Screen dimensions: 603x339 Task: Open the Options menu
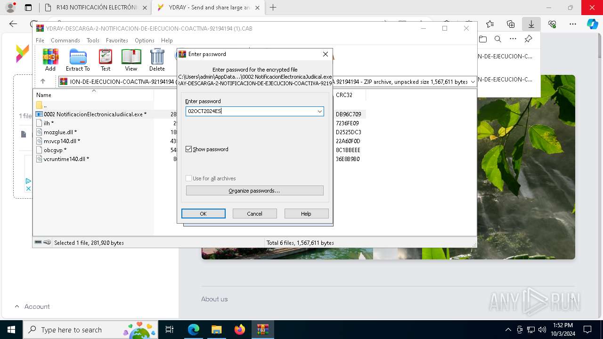(x=145, y=40)
